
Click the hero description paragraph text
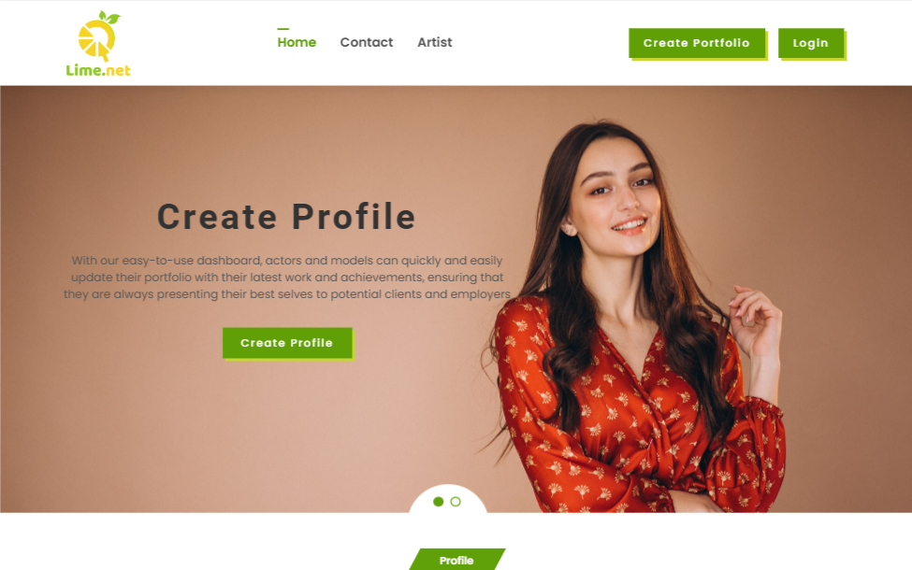point(287,278)
